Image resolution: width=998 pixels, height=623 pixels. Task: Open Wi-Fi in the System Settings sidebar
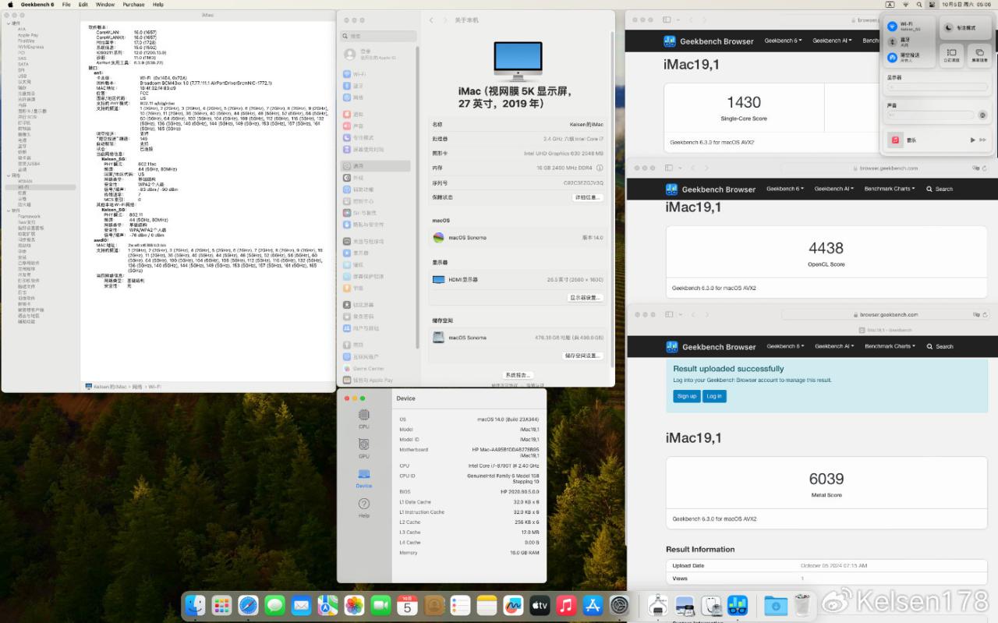tap(377, 74)
